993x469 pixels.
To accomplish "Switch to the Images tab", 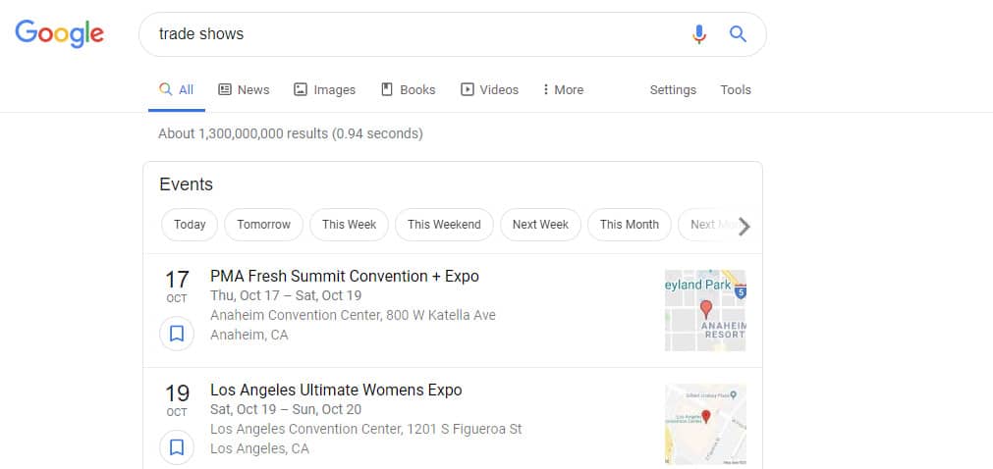I will point(325,89).
